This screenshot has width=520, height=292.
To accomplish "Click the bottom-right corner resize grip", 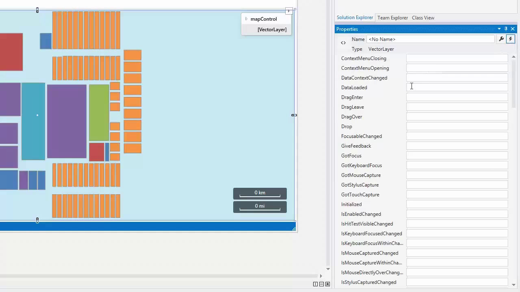I will [x=294, y=229].
